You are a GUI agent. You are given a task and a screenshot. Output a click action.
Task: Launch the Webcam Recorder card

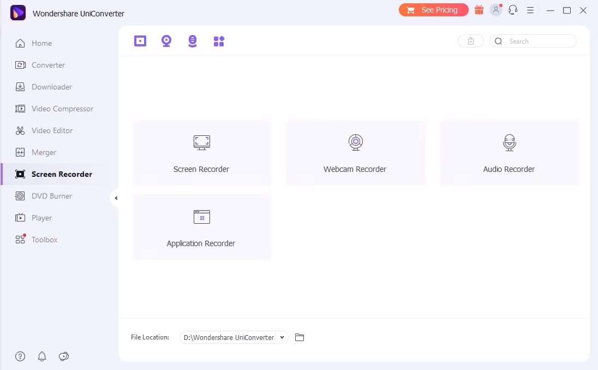coord(355,153)
